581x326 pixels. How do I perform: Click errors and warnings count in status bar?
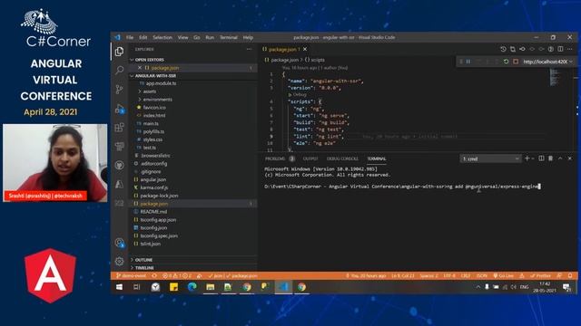tap(177, 275)
